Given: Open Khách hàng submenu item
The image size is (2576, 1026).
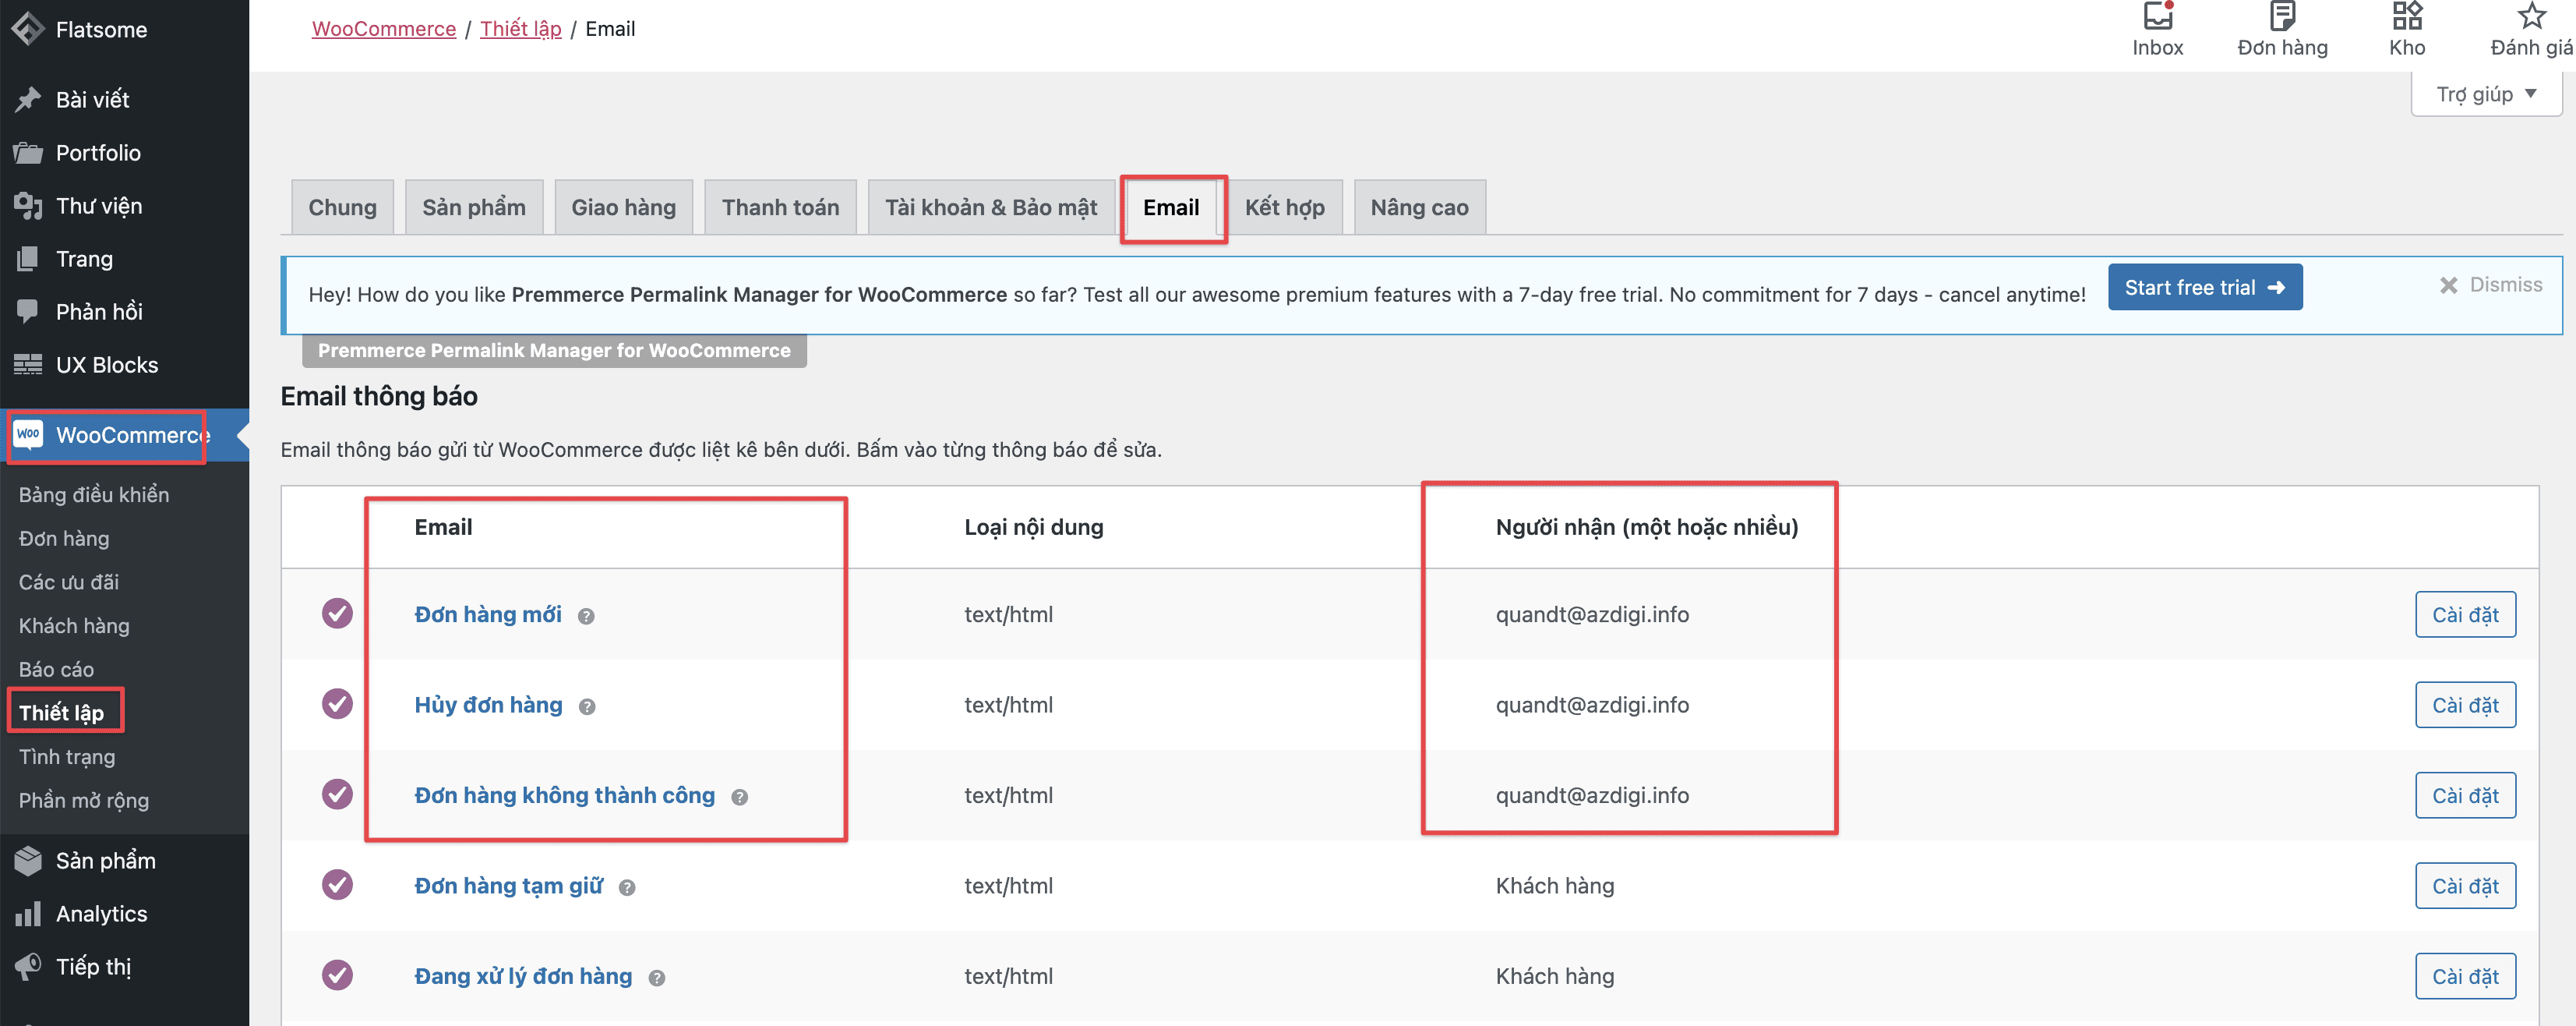Looking at the screenshot, I should pyautogui.click(x=74, y=625).
